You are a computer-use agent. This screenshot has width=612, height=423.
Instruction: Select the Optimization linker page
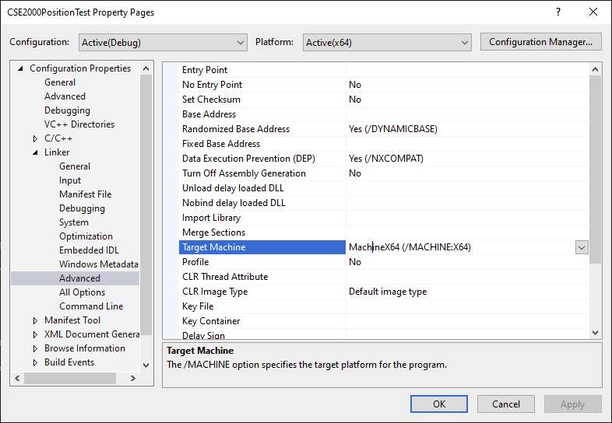coord(86,236)
